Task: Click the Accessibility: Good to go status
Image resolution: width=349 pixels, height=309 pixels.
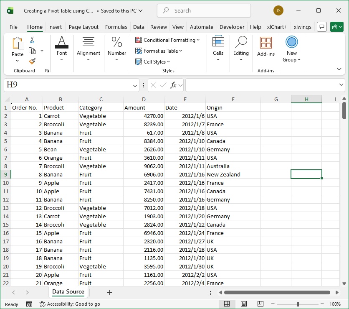Action: click(x=70, y=304)
